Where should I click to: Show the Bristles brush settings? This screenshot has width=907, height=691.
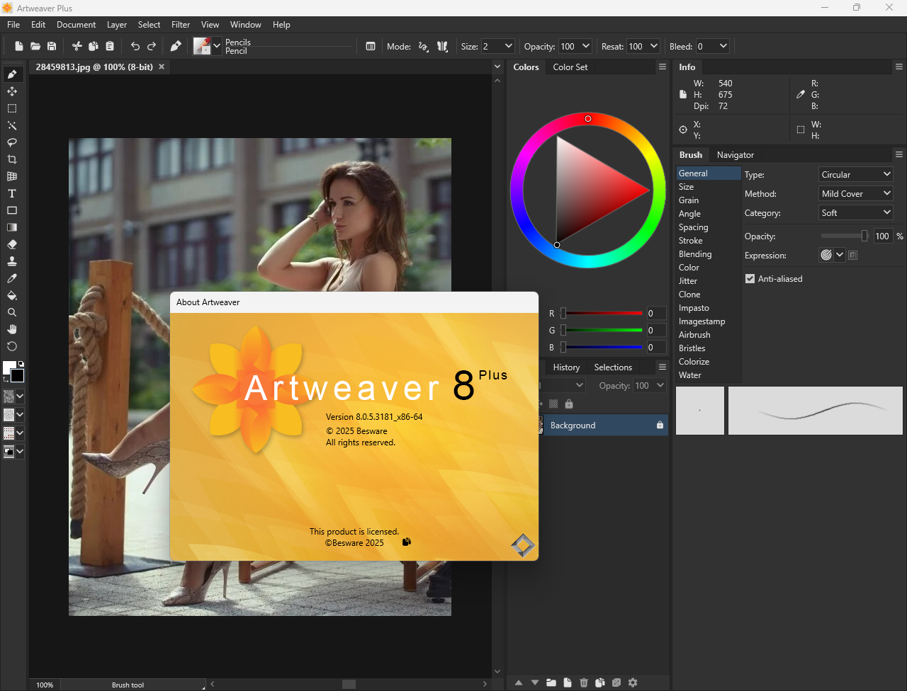click(x=692, y=348)
